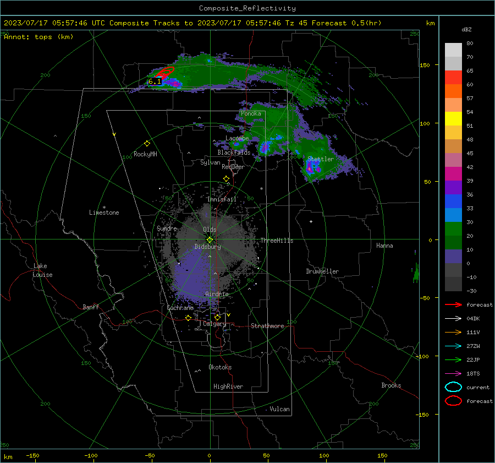Screen dimensions: 495x463
Task: Select the magenta 42 dBZ color swatch
Action: (453, 173)
